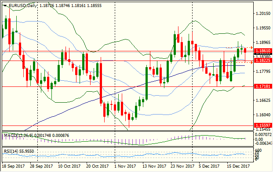Select the 23 Nov 2017 date label
Viewport: 273px width, 172px height.
pos(182,166)
